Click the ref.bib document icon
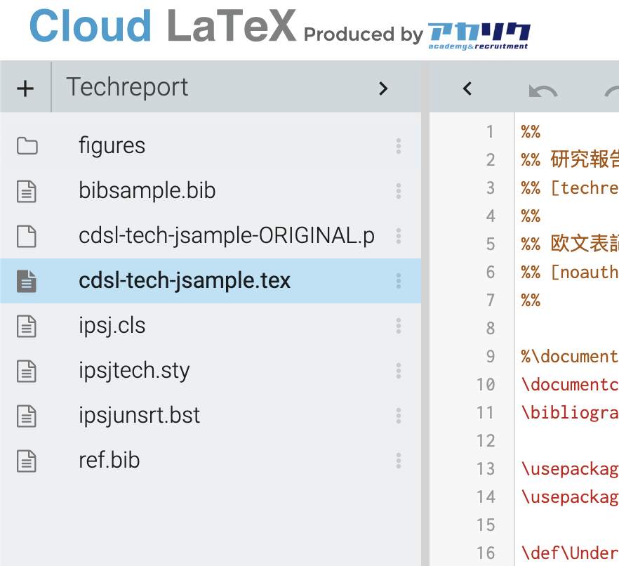The height and width of the screenshot is (566, 619). (27, 461)
